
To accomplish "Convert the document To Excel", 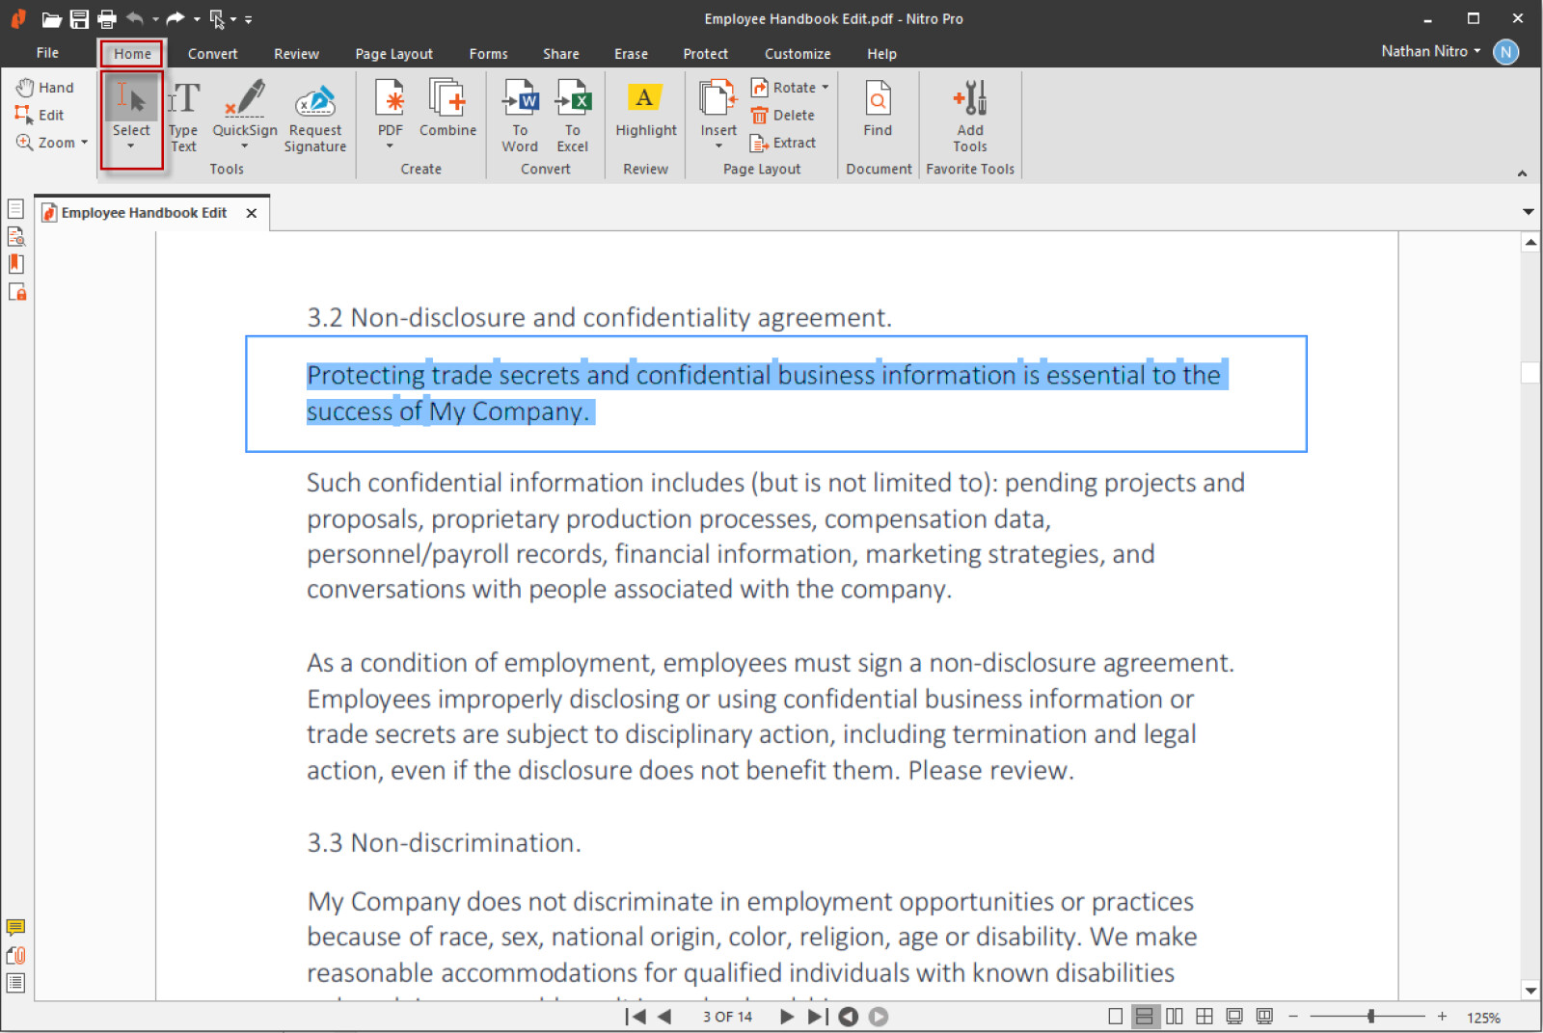I will pyautogui.click(x=572, y=116).
